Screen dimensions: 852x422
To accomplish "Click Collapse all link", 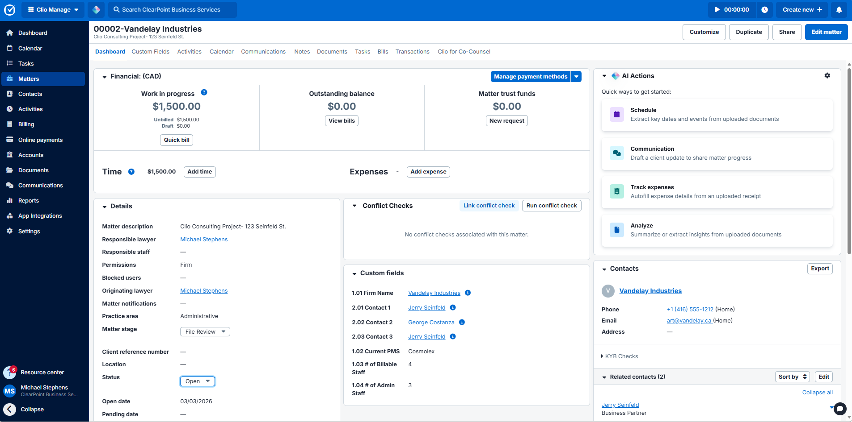I will point(818,393).
